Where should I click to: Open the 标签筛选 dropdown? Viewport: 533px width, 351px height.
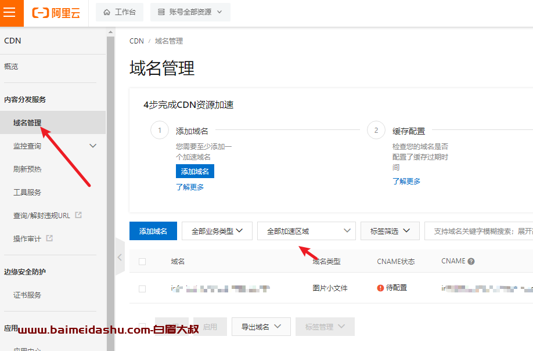click(x=390, y=231)
